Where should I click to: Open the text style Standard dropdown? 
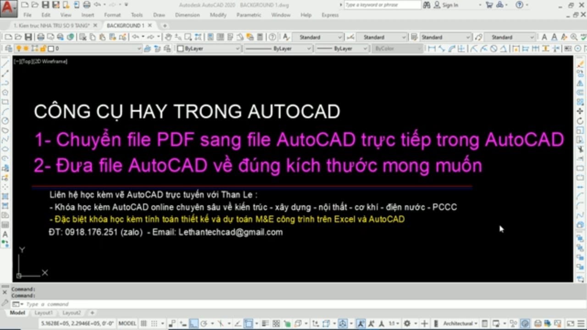point(317,37)
